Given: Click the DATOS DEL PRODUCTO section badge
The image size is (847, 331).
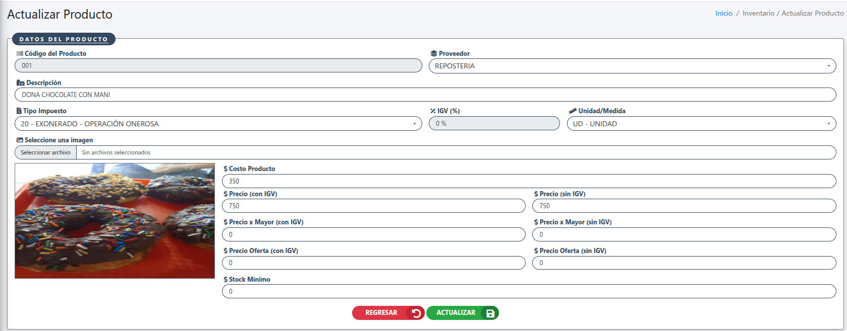Looking at the screenshot, I should pyautogui.click(x=64, y=39).
